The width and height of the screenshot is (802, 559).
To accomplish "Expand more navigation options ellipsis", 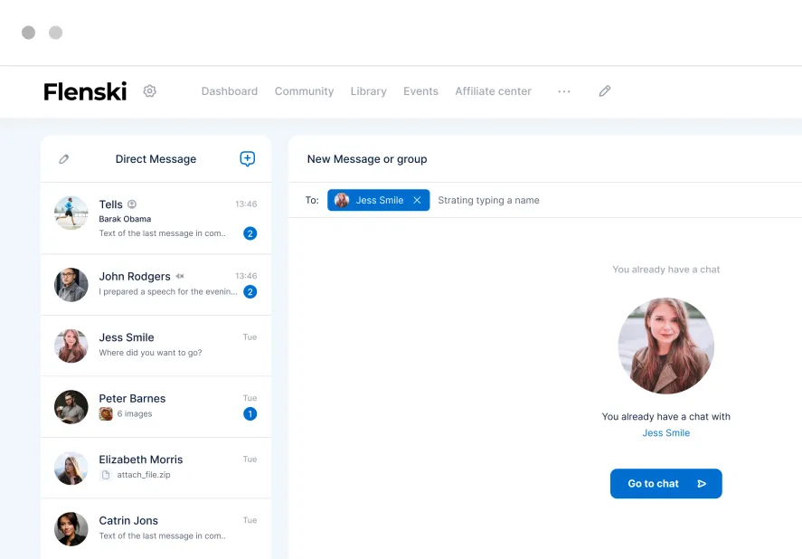I will [564, 91].
